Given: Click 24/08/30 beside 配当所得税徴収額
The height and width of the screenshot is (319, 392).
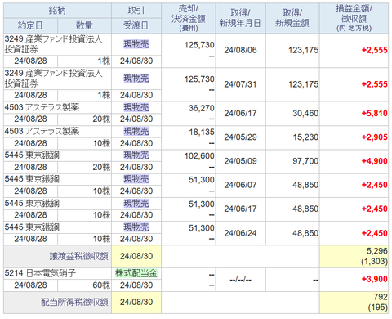Looking at the screenshot, I should click(x=136, y=302).
